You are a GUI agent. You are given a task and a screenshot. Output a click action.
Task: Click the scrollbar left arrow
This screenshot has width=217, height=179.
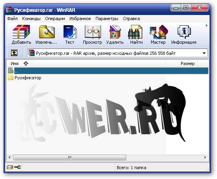[x=9, y=157]
